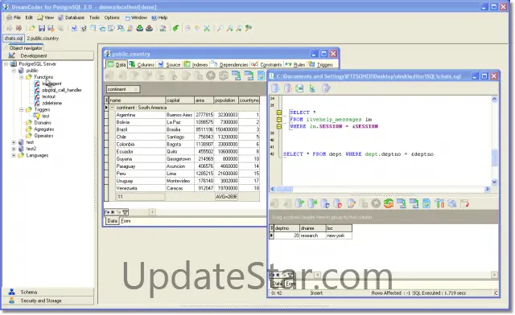Collapse the Functions folder in tree
The height and width of the screenshot is (315, 515).
tap(22, 77)
